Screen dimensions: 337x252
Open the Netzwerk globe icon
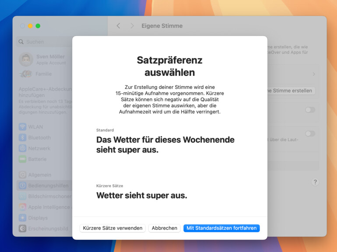pyautogui.click(x=23, y=148)
